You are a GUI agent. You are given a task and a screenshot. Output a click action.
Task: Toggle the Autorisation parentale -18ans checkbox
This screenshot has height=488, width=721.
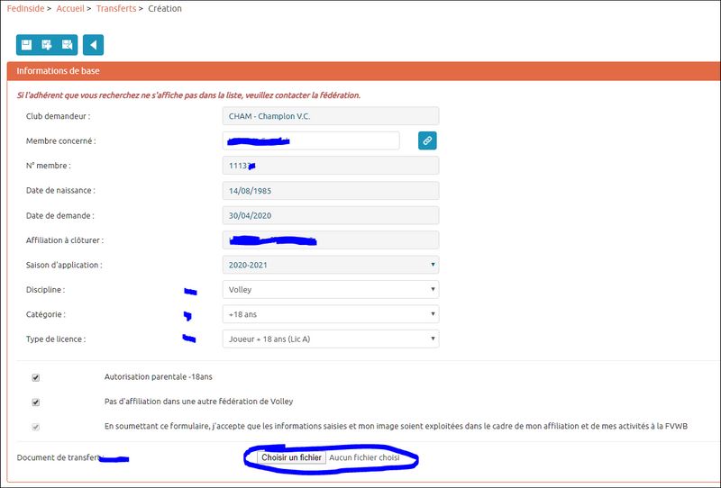(x=36, y=377)
